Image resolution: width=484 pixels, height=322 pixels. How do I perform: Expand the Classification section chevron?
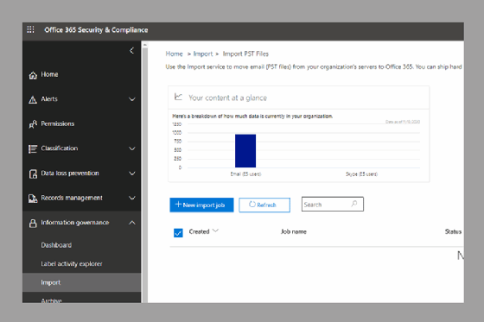(132, 148)
